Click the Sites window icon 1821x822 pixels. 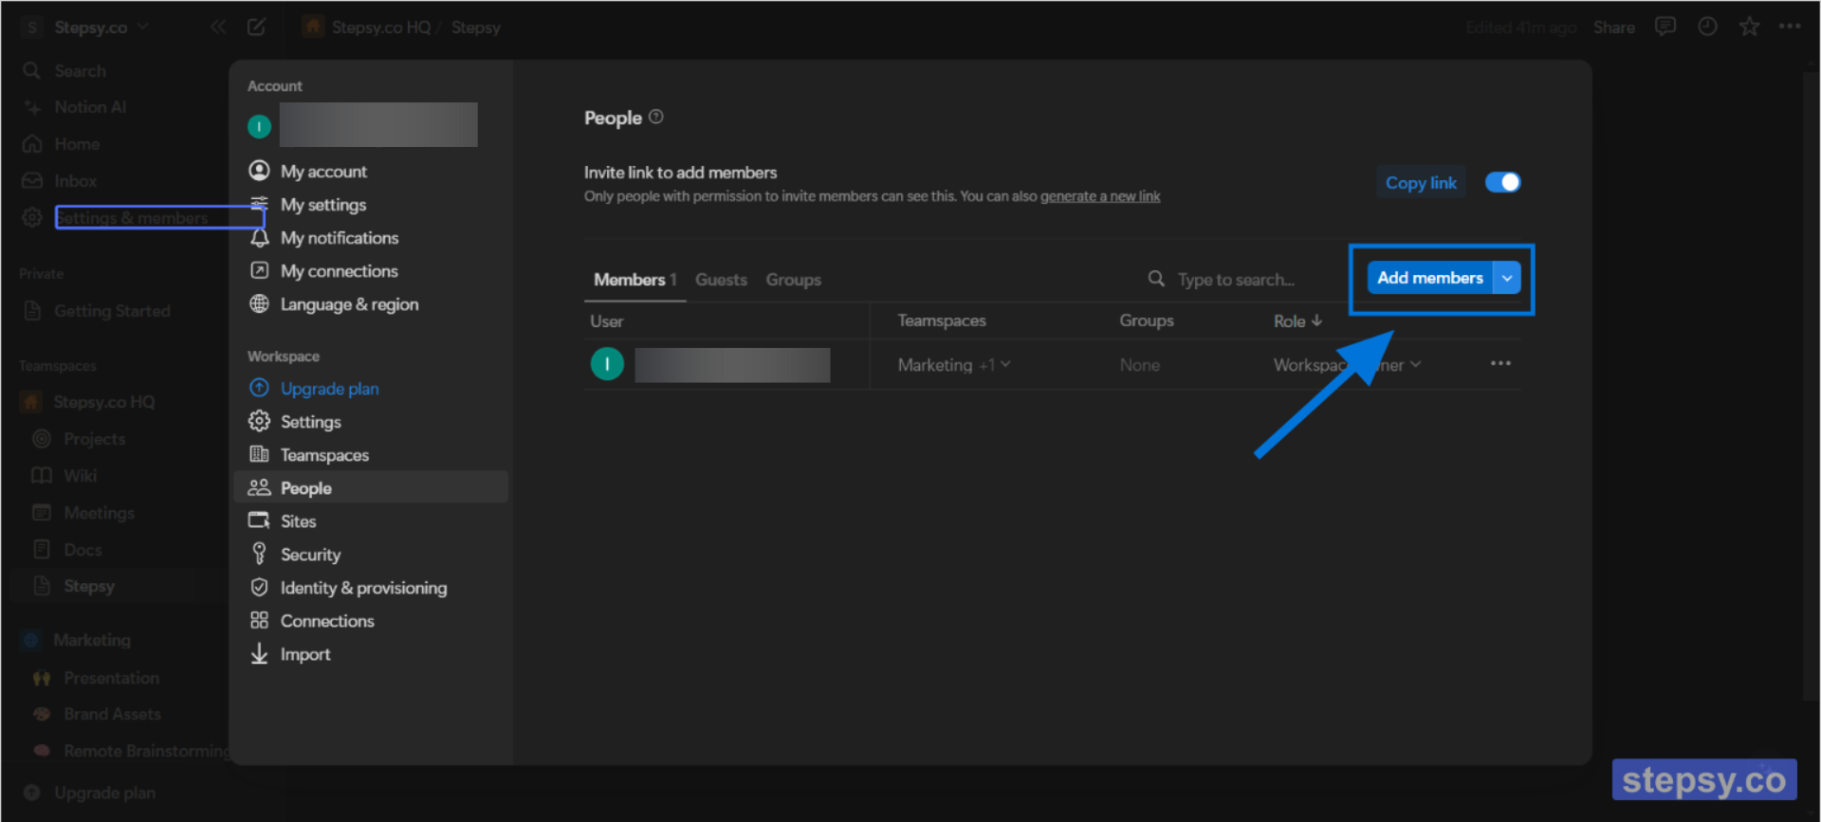point(259,521)
